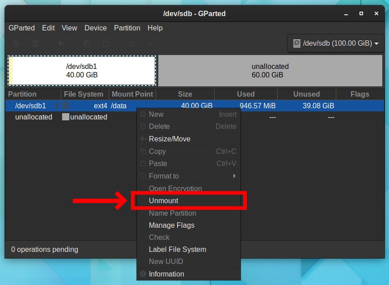
Task: Sort by the File System column header
Action: point(85,94)
